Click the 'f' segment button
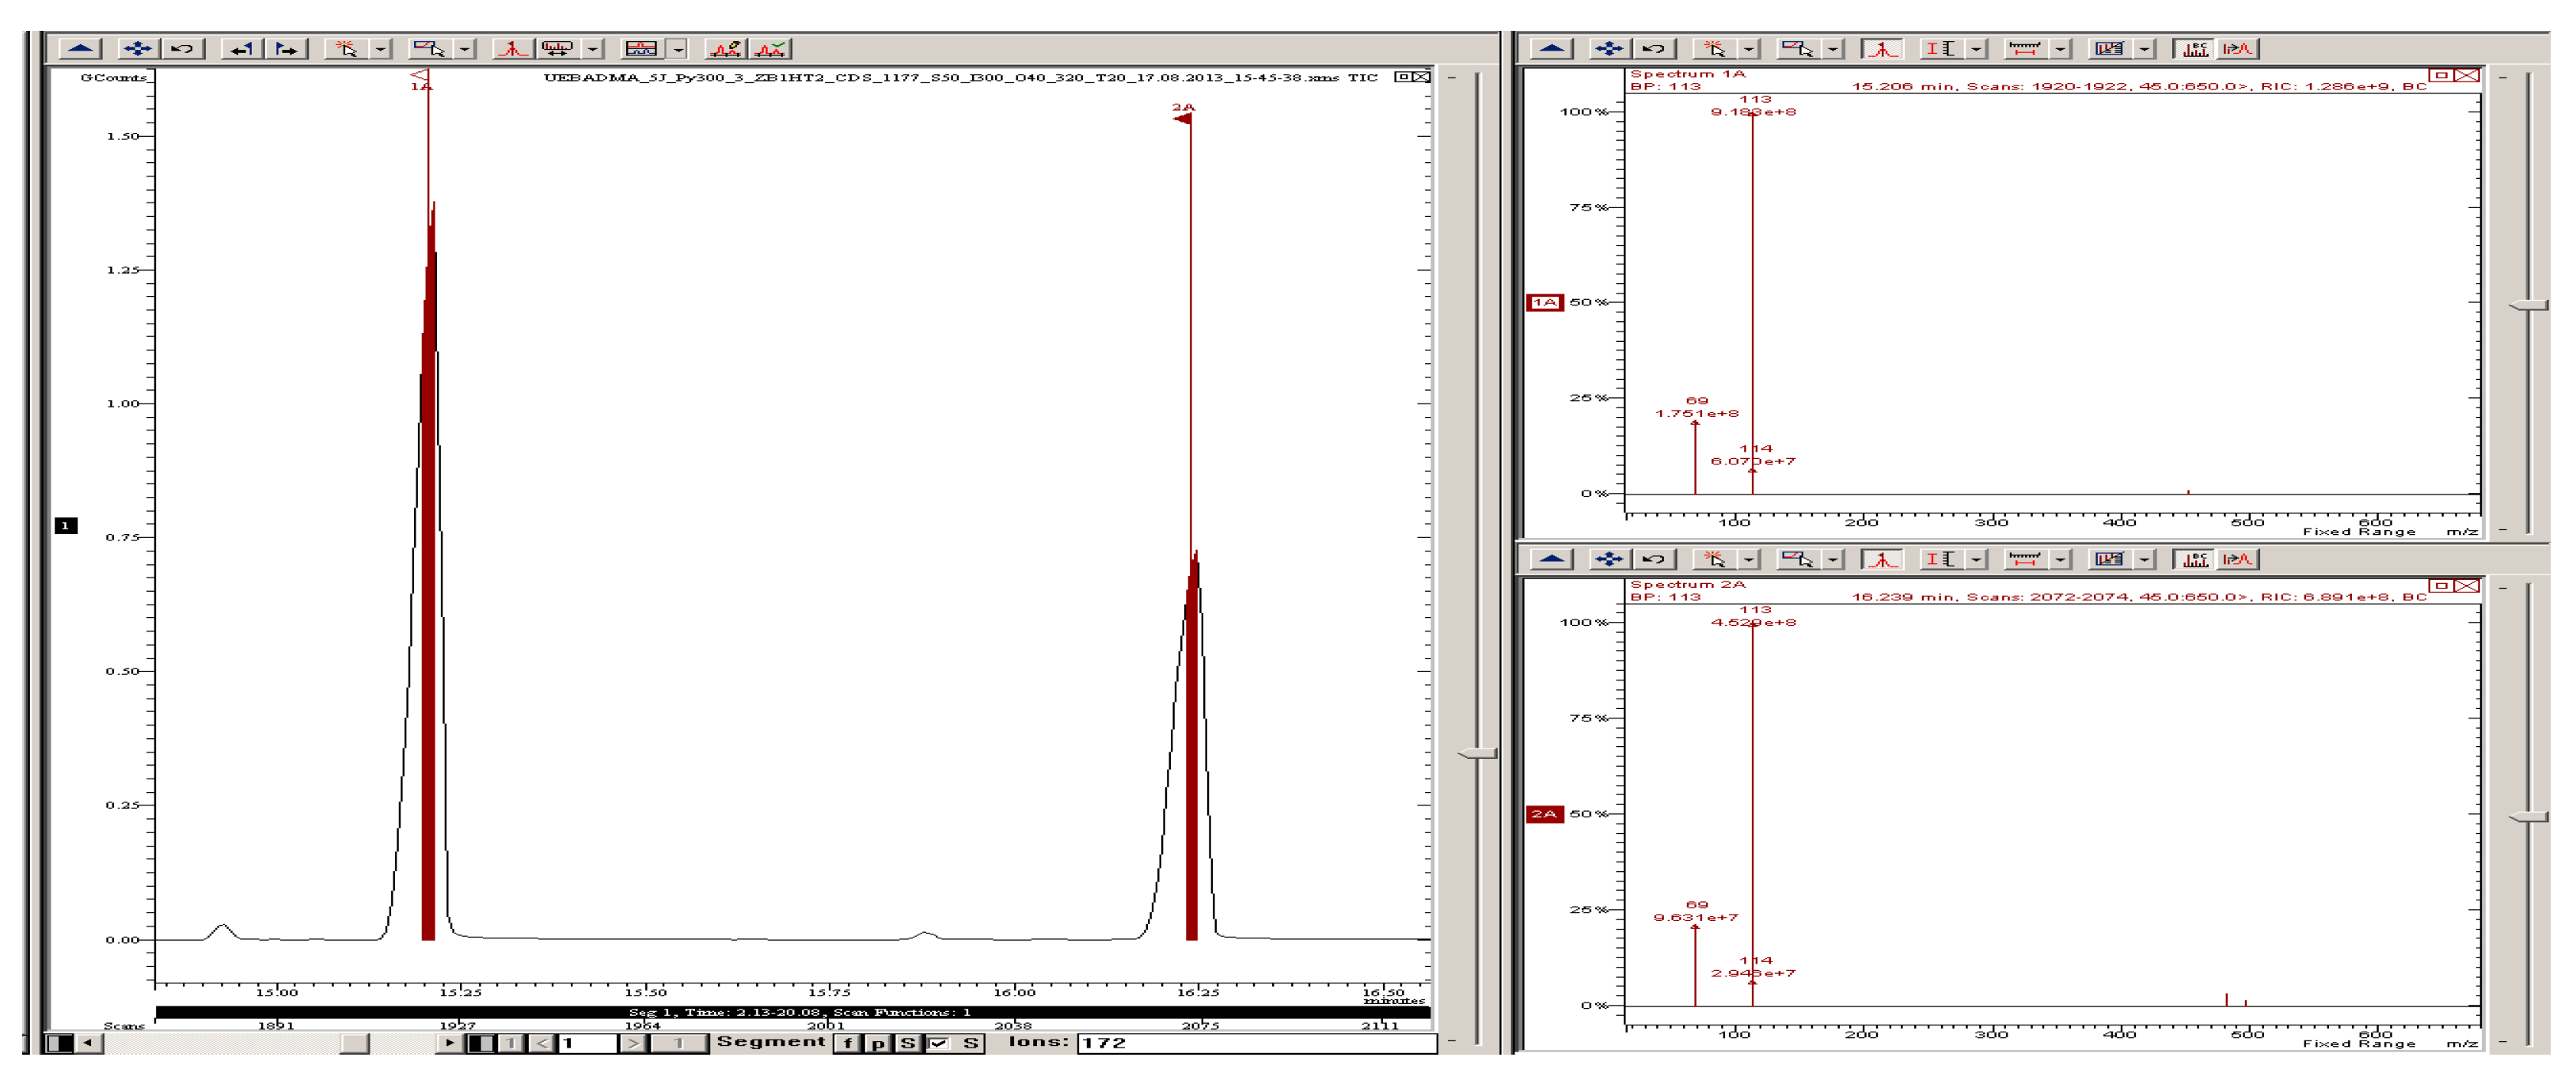The height and width of the screenshot is (1080, 2576). pyautogui.click(x=848, y=1043)
